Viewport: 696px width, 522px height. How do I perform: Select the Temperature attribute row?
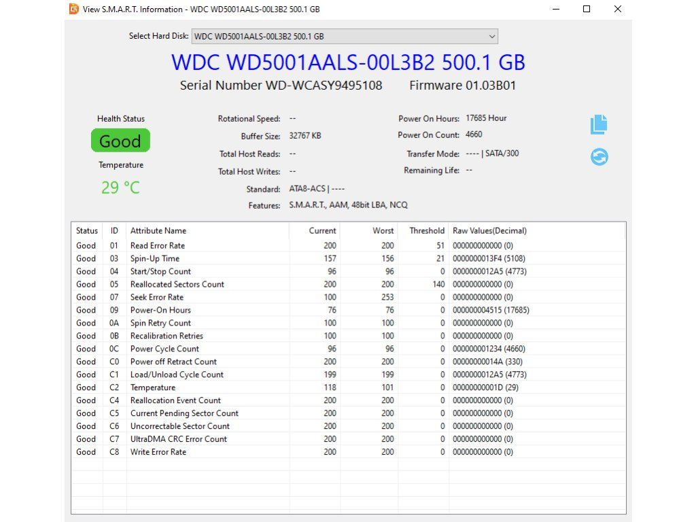(x=153, y=387)
